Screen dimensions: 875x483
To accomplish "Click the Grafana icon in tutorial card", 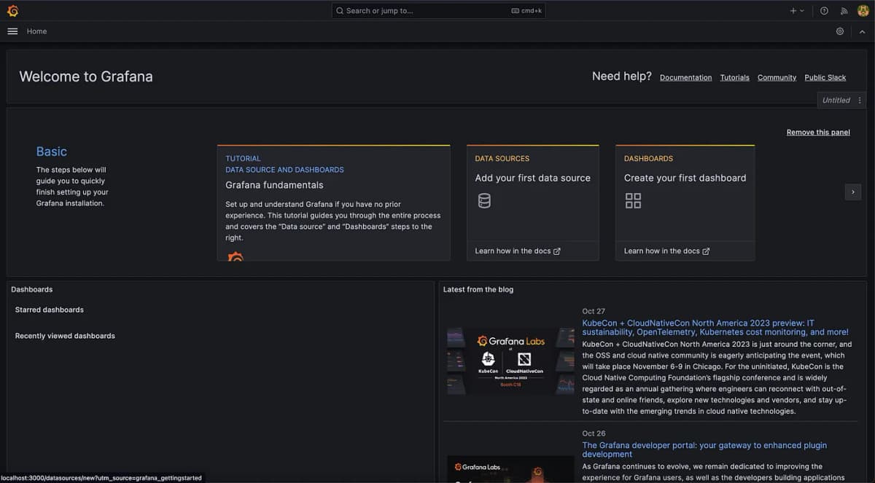I will (235, 256).
